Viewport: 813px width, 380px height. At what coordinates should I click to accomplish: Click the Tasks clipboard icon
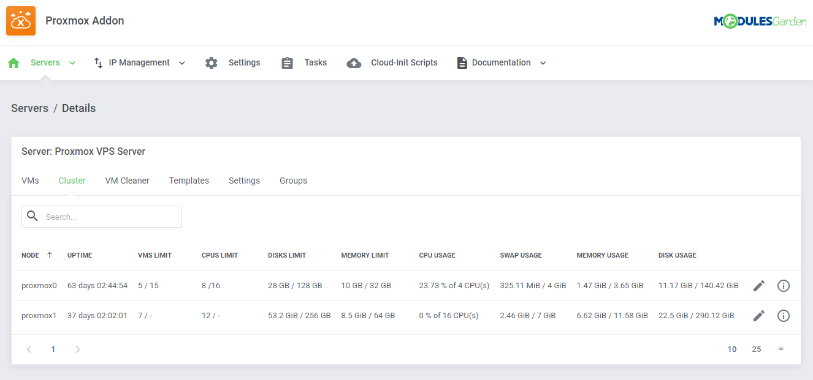click(x=288, y=63)
